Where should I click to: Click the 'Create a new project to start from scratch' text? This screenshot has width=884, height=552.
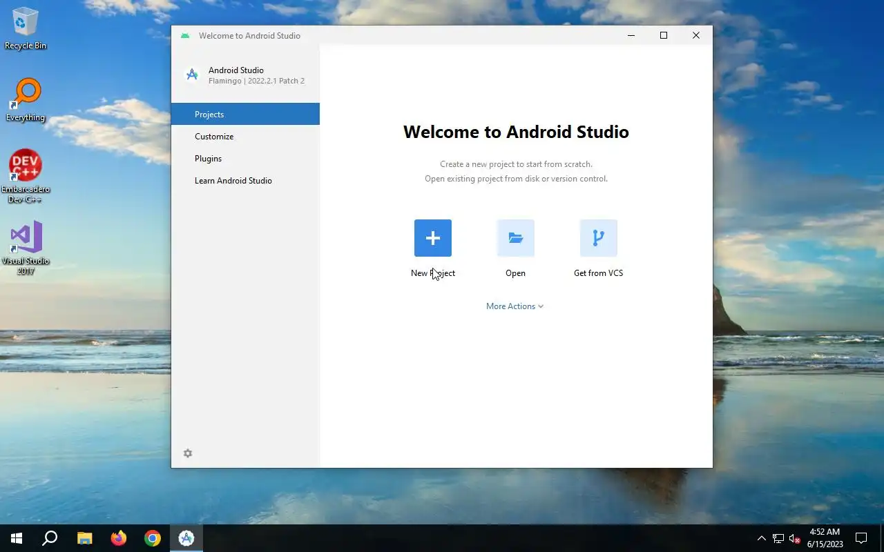516,164
